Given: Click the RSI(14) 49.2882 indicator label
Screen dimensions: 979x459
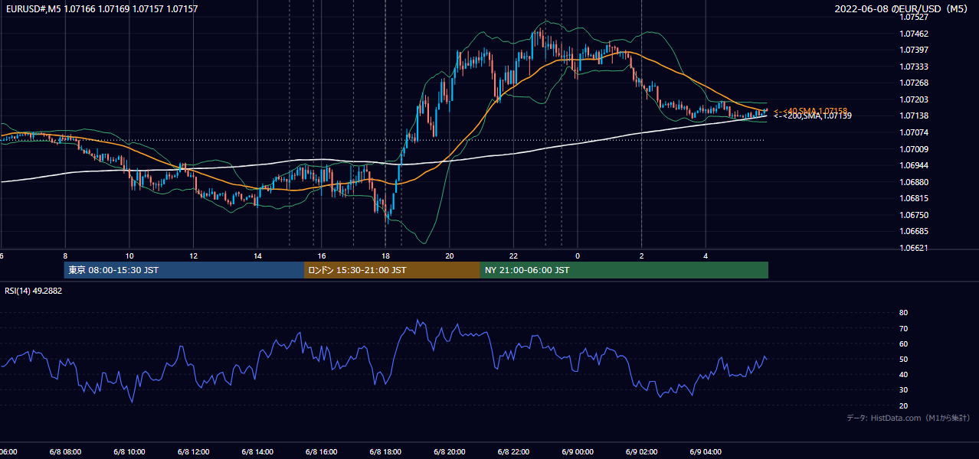Looking at the screenshot, I should (33, 291).
